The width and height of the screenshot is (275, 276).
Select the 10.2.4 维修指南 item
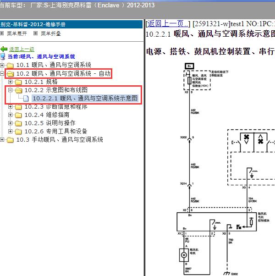coord(47,115)
